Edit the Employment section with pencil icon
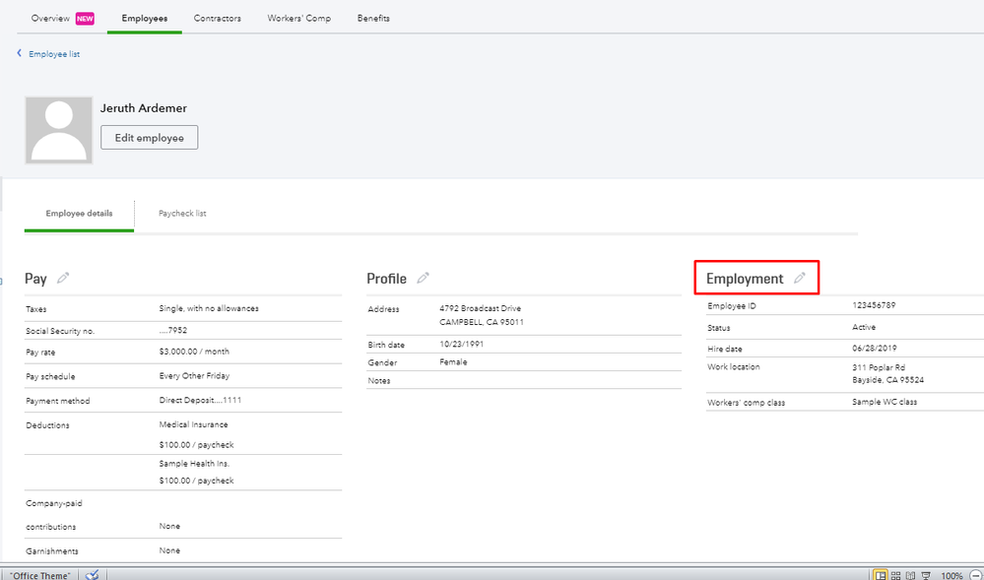 coord(800,278)
